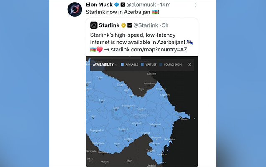The height and width of the screenshot is (167, 266).
Task: Expand the Availability dropdown
Action: tap(105, 65)
